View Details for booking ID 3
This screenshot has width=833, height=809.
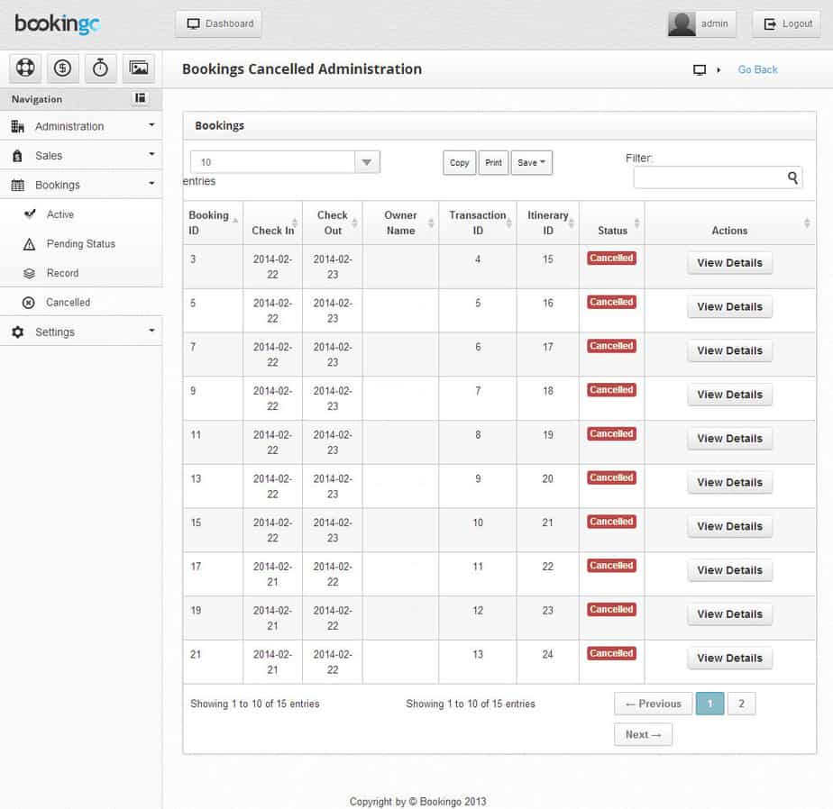(x=729, y=263)
